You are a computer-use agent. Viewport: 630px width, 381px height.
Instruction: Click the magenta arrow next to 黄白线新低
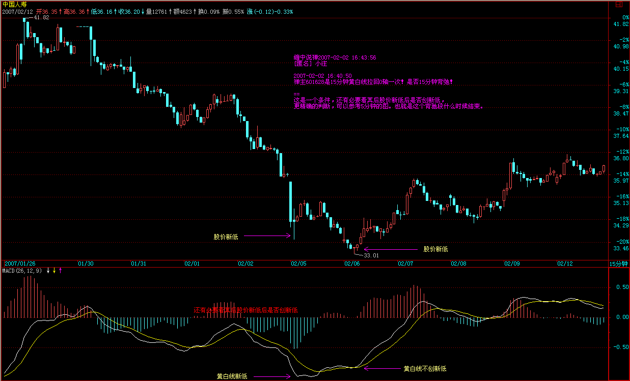[271, 376]
